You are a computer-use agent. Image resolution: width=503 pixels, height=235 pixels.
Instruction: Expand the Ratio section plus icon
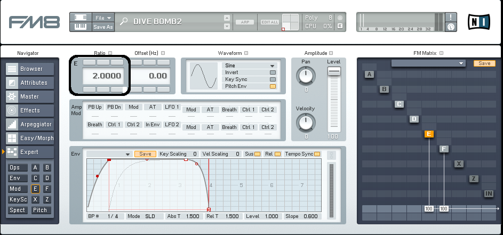pos(110,53)
